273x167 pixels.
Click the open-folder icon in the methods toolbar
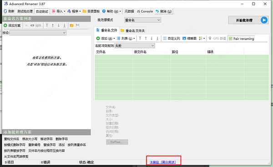pos(71,26)
